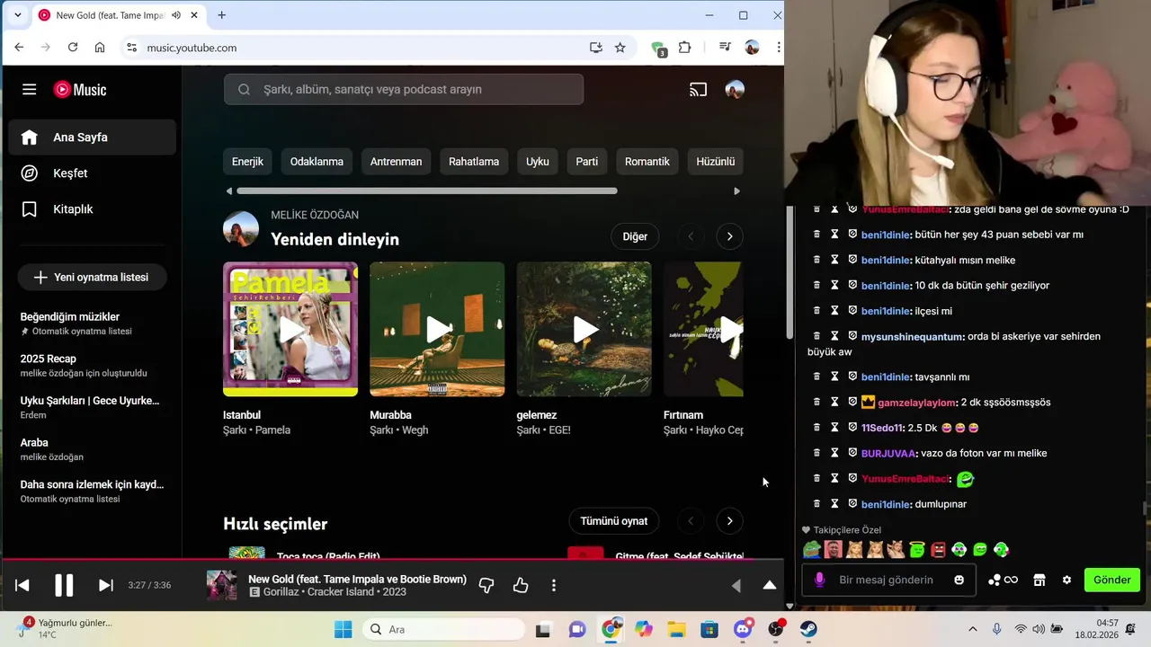The width and height of the screenshot is (1151, 647).
Task: Select the Enerjik mood chip
Action: tap(247, 162)
